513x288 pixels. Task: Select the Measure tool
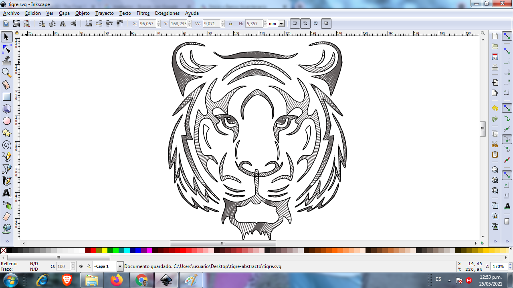click(x=6, y=85)
